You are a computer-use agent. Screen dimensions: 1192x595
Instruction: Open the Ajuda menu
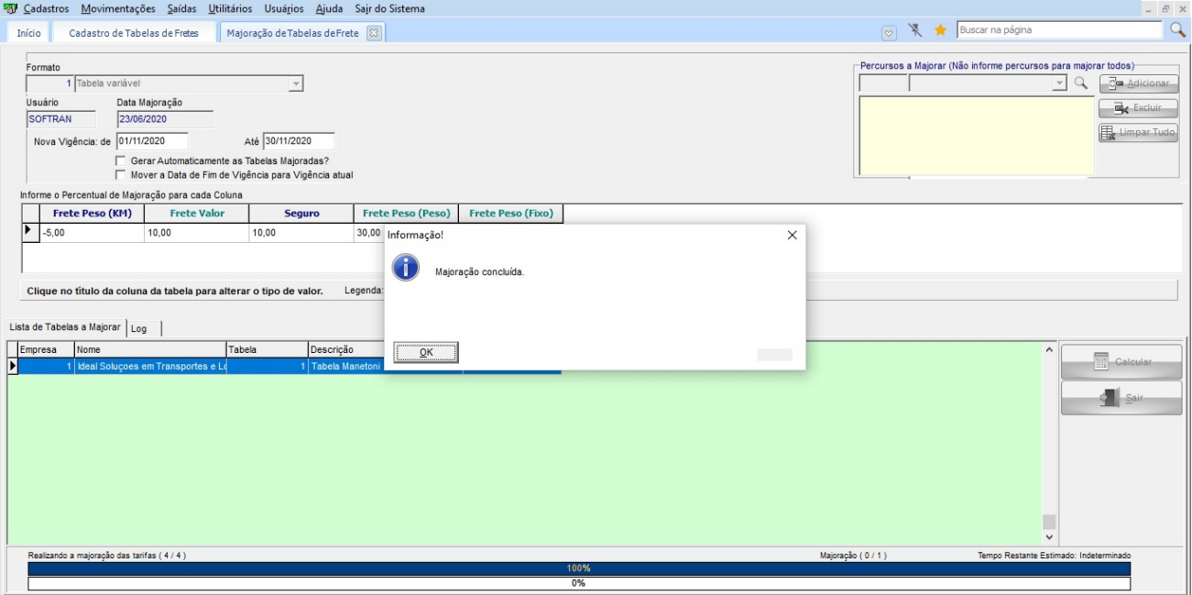click(x=329, y=8)
